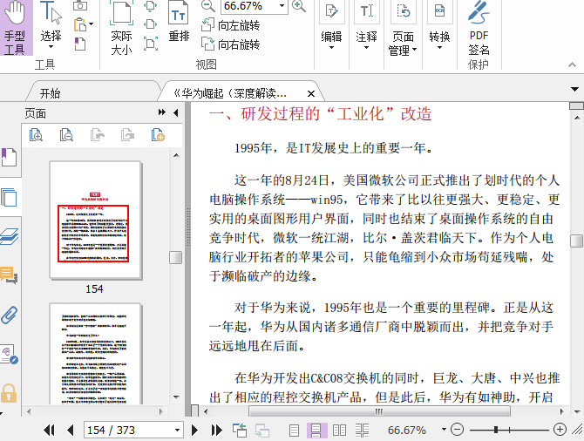Toggle continuous page view mode
This screenshot has width=584, height=441.
coord(316,431)
